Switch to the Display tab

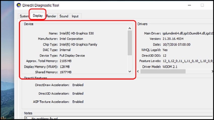pos(38,16)
